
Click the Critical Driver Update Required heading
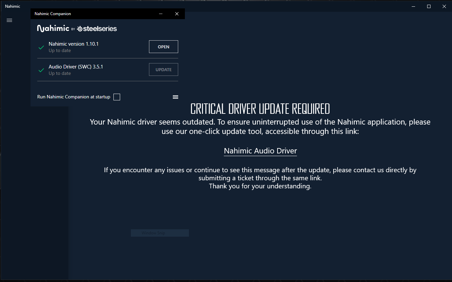point(260,109)
